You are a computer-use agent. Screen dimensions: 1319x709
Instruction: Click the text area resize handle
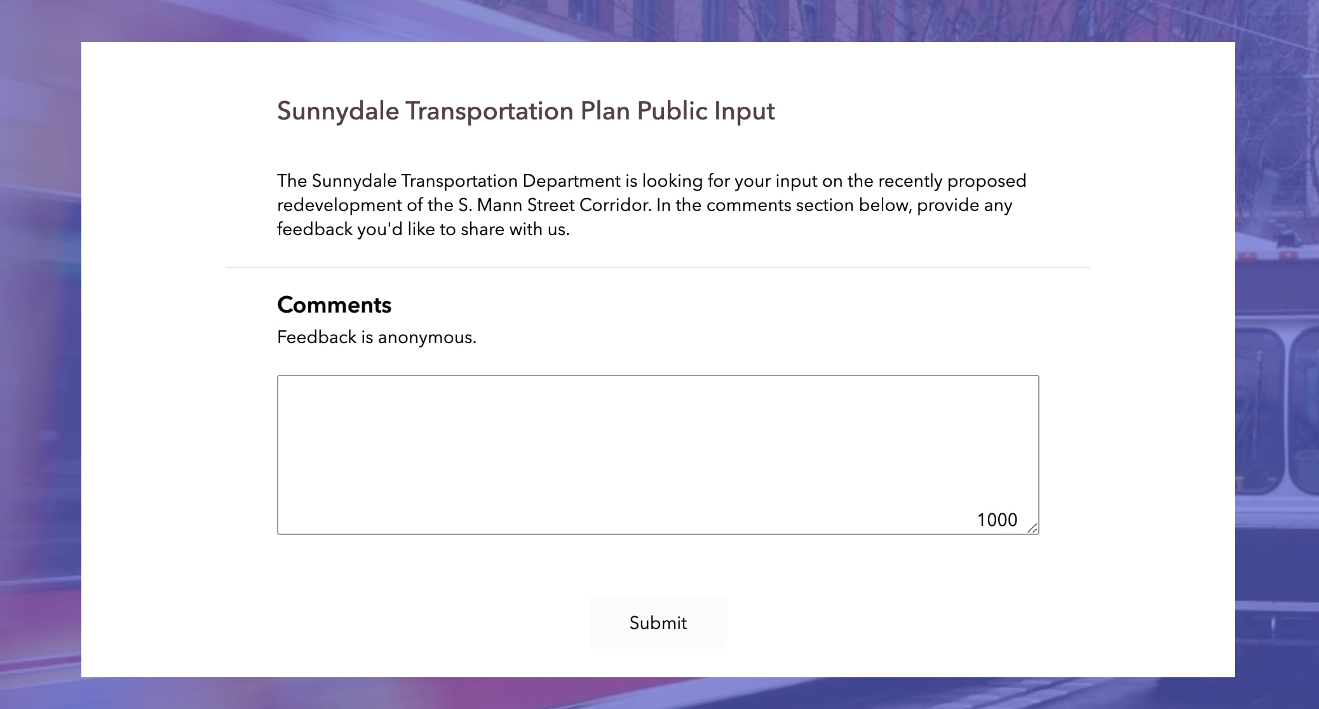point(1032,529)
